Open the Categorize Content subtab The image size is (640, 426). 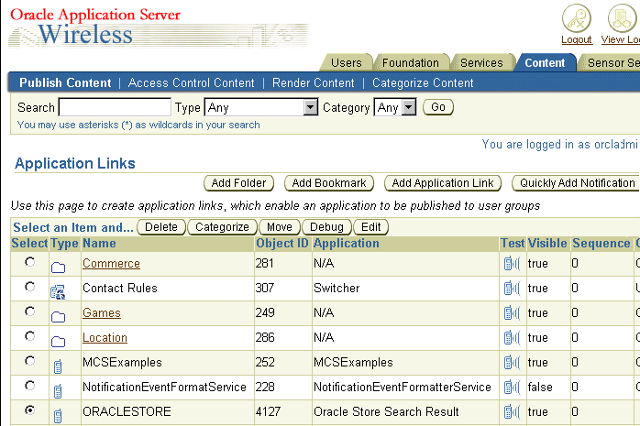[423, 82]
